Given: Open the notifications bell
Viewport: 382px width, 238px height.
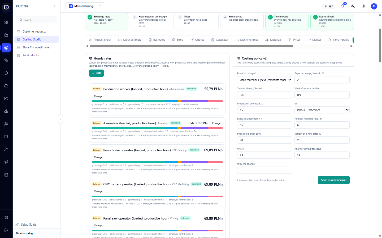Looking at the screenshot, I should 342,6.
